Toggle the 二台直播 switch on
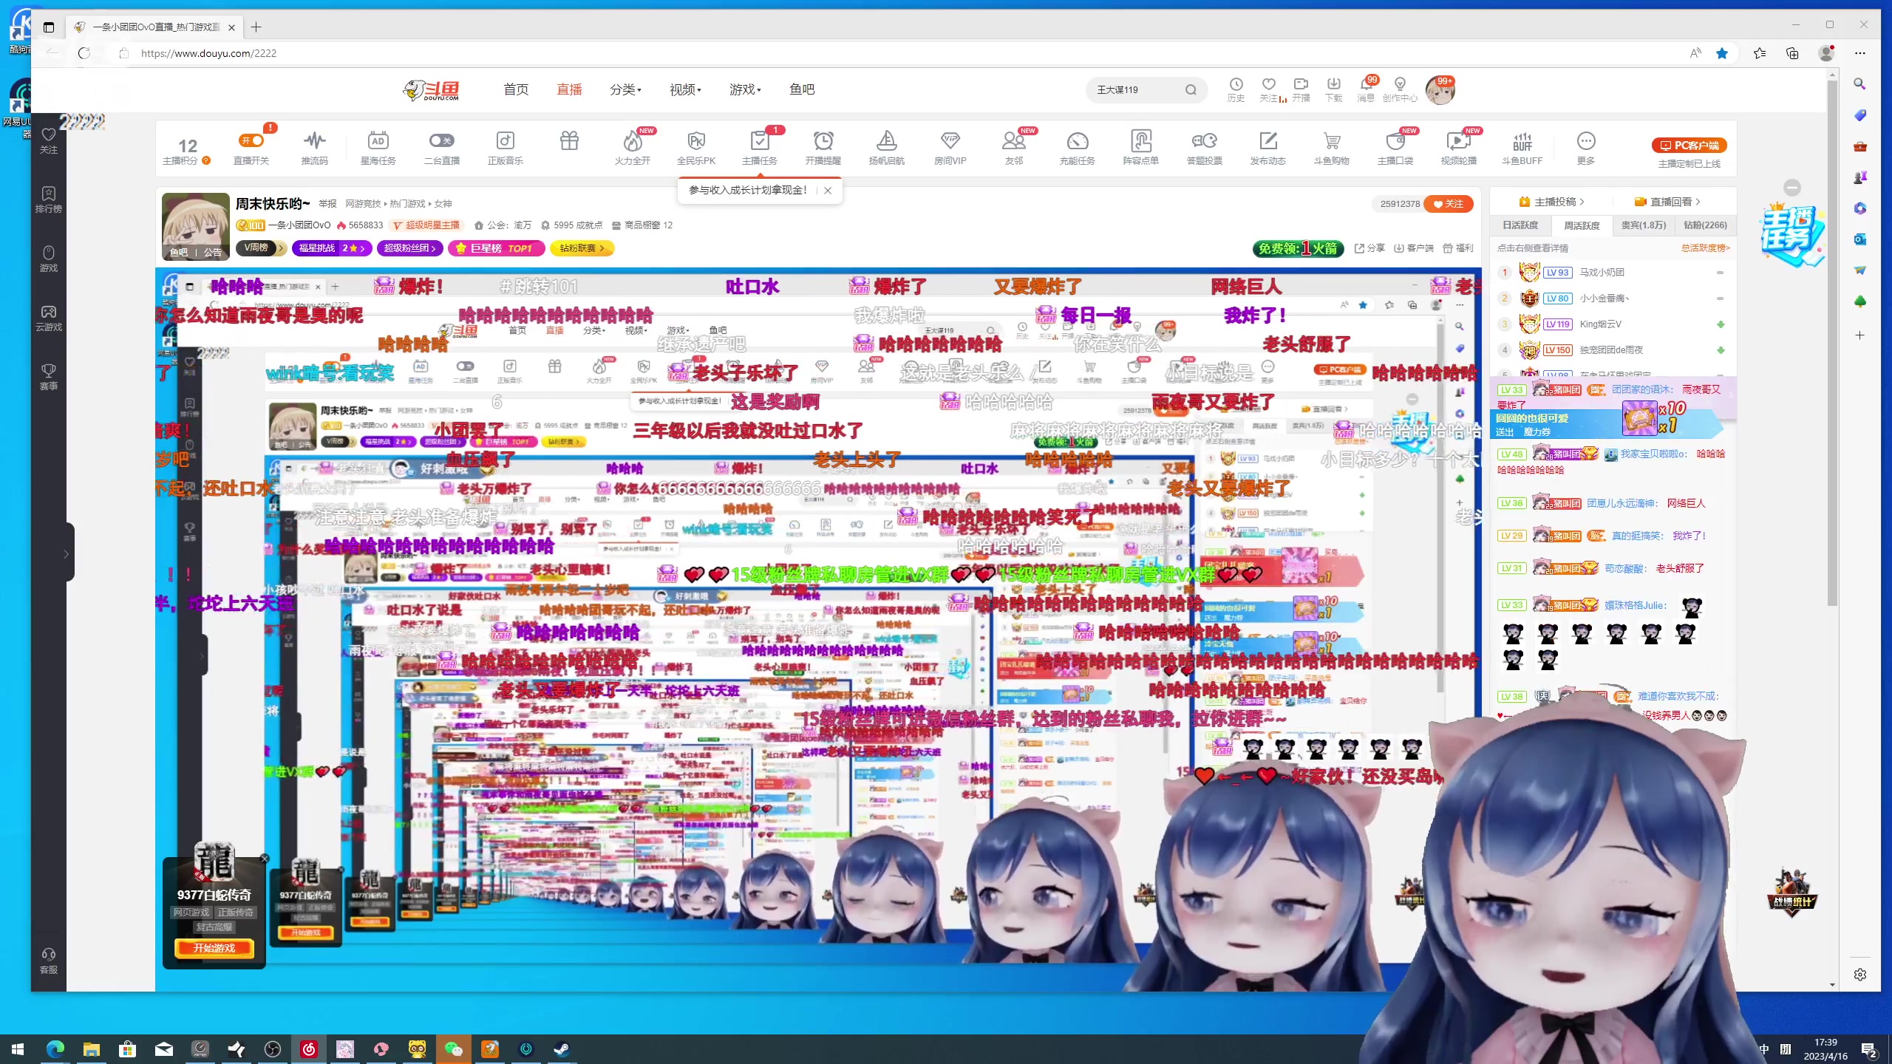Viewport: 1892px width, 1064px height. (441, 140)
